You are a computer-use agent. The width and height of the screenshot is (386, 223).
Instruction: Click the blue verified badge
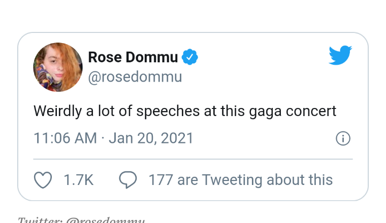190,57
